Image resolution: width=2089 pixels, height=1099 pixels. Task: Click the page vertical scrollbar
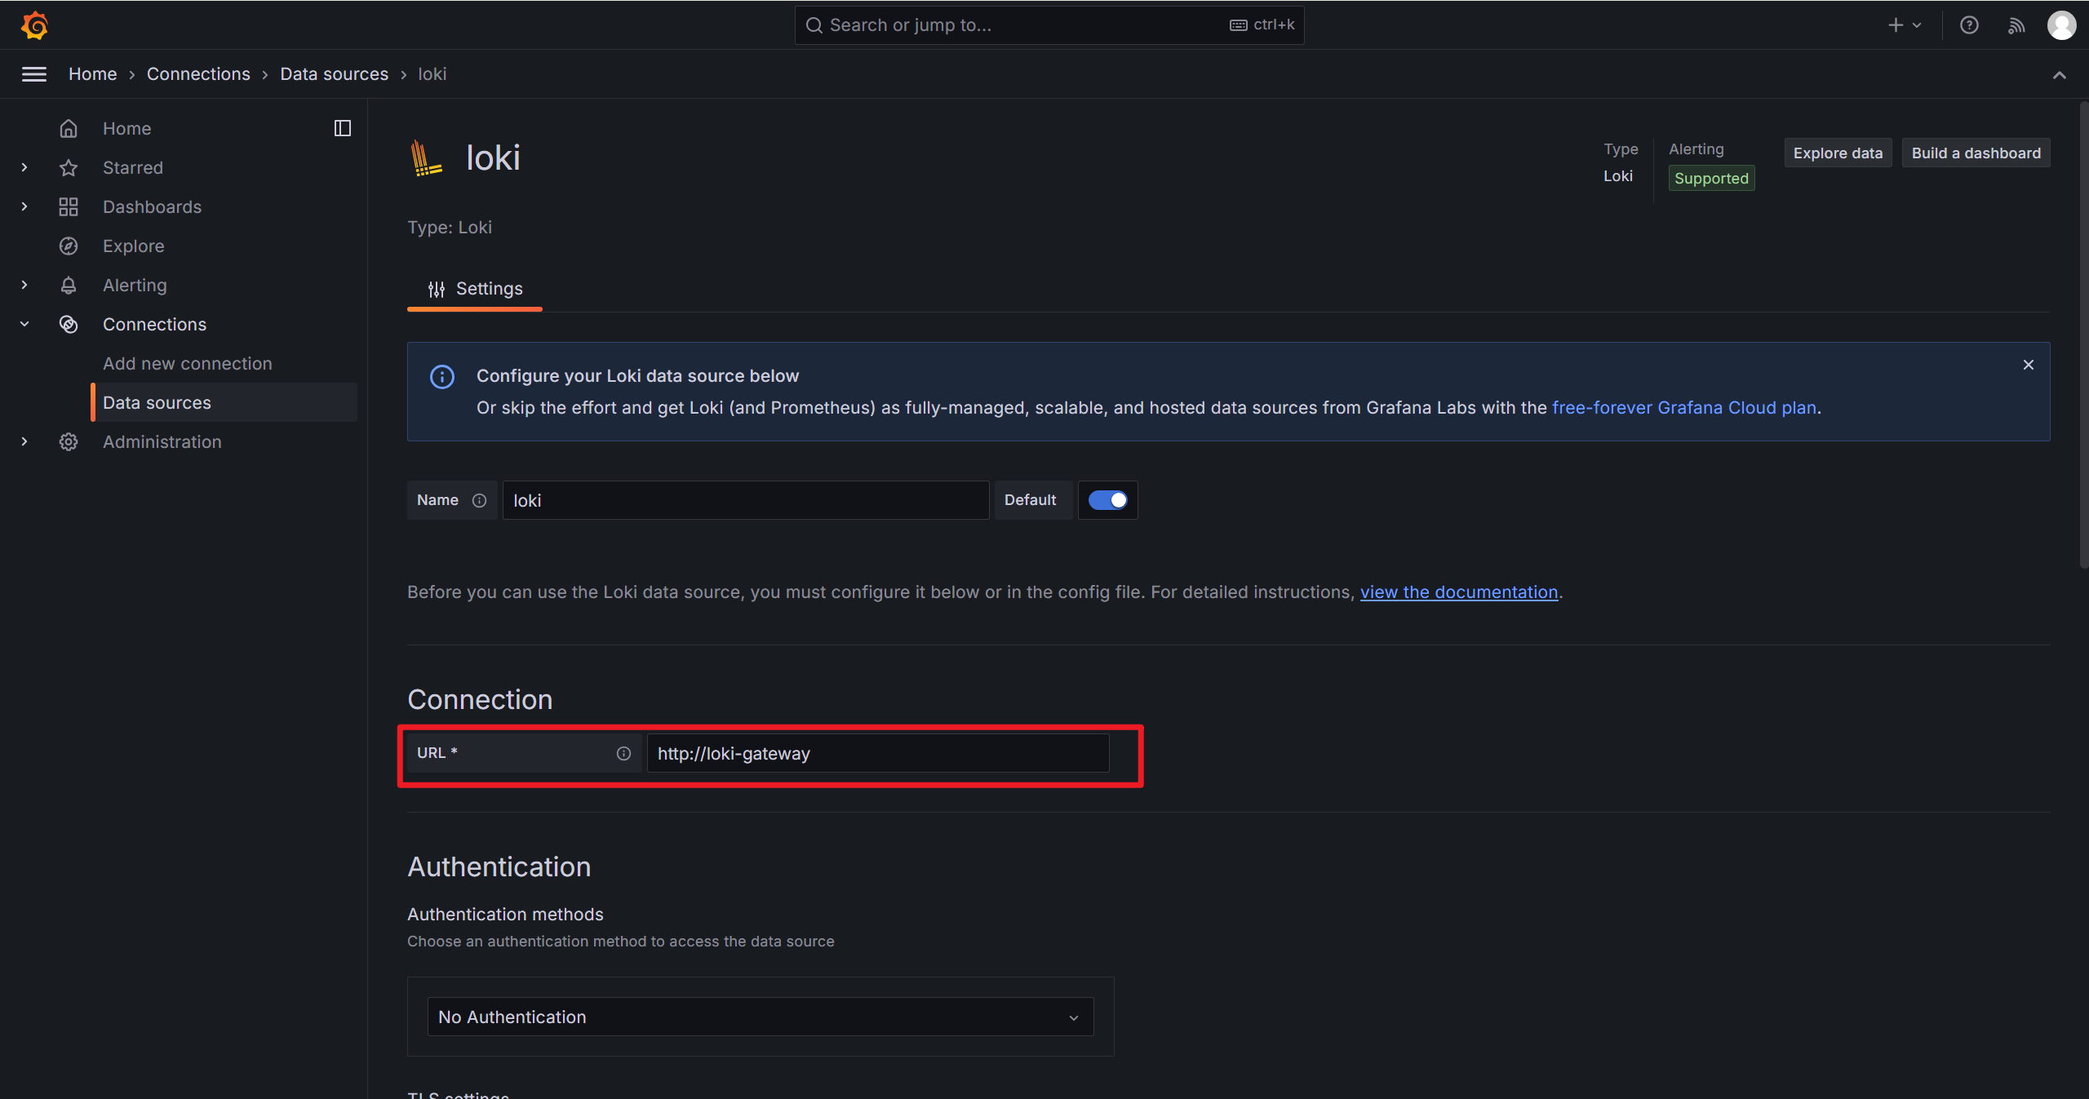click(x=2082, y=335)
